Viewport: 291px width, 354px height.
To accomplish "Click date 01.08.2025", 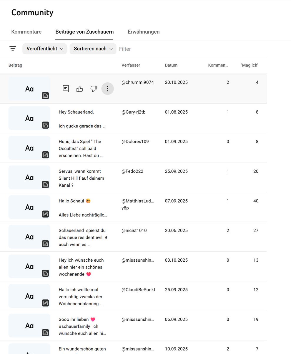I will [x=176, y=112].
